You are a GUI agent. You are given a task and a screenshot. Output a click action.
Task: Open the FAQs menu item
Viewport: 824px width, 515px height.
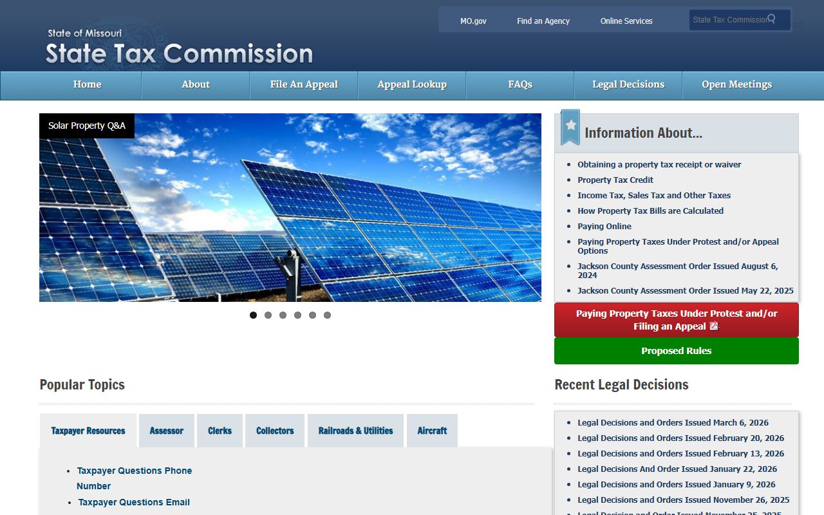click(520, 85)
